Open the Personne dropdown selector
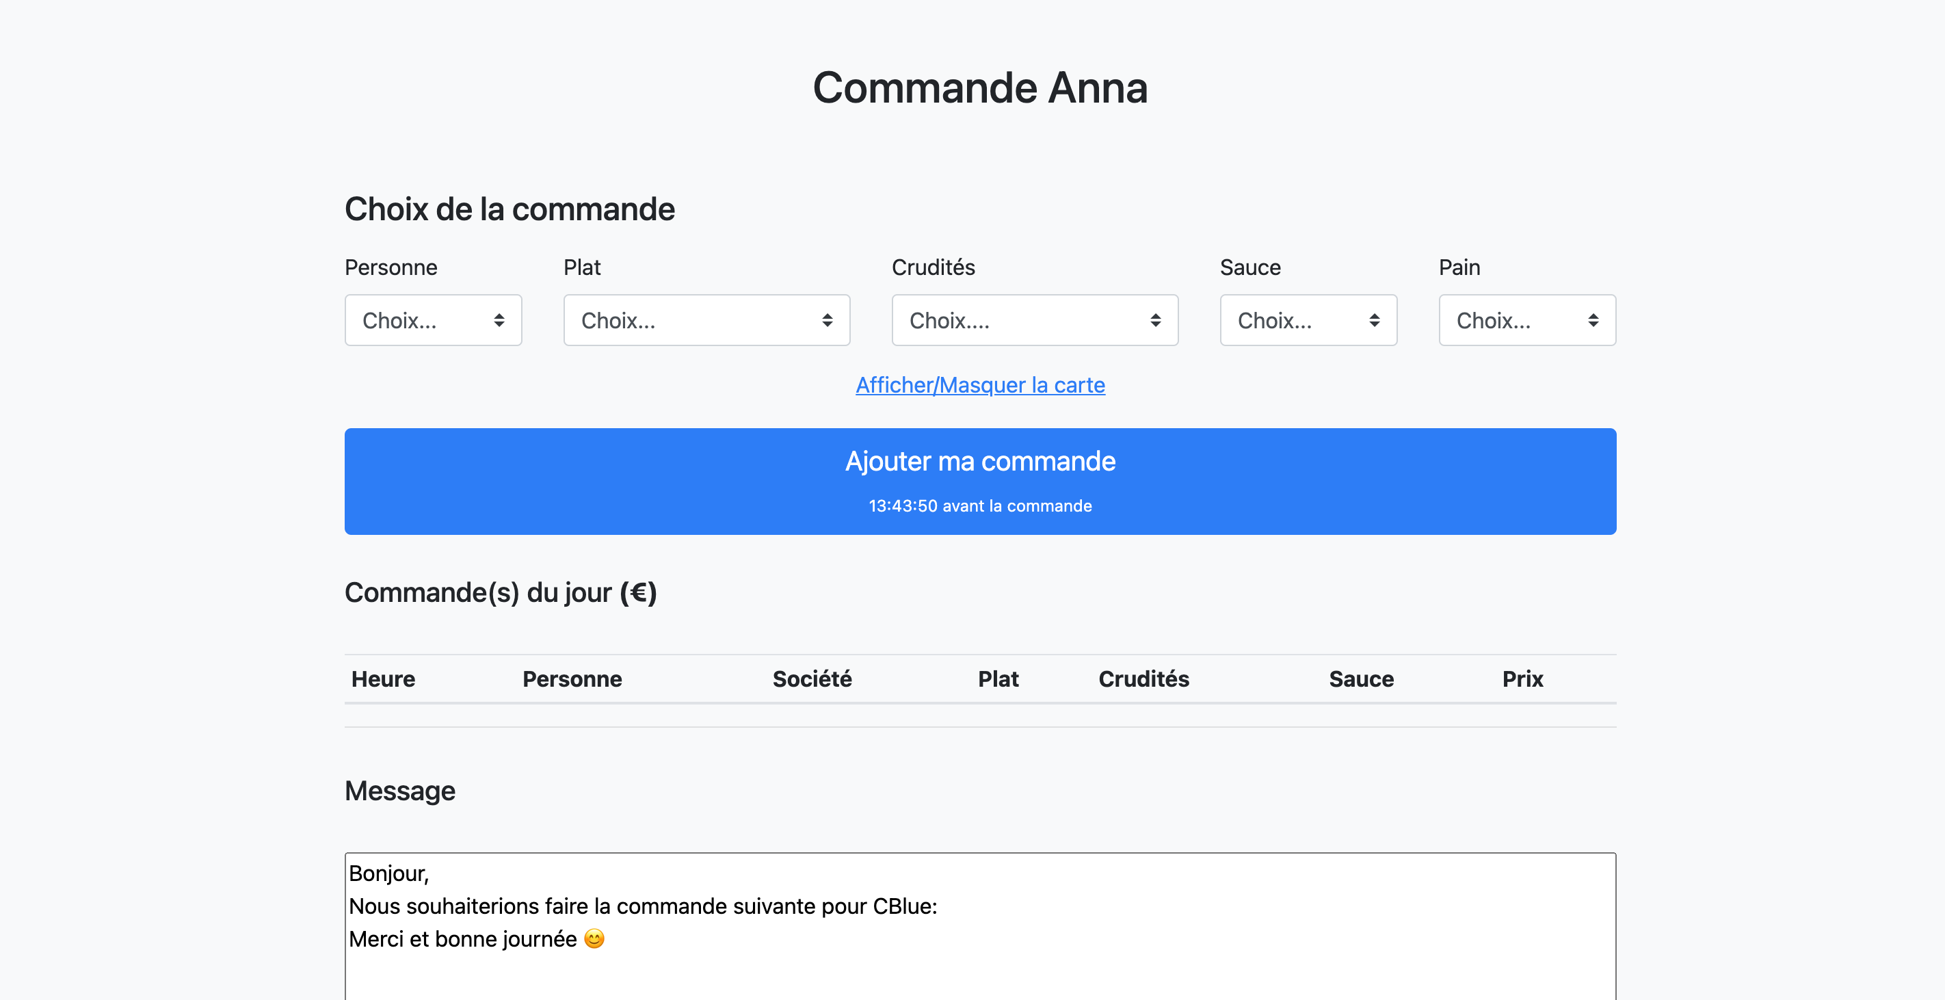 [x=433, y=320]
